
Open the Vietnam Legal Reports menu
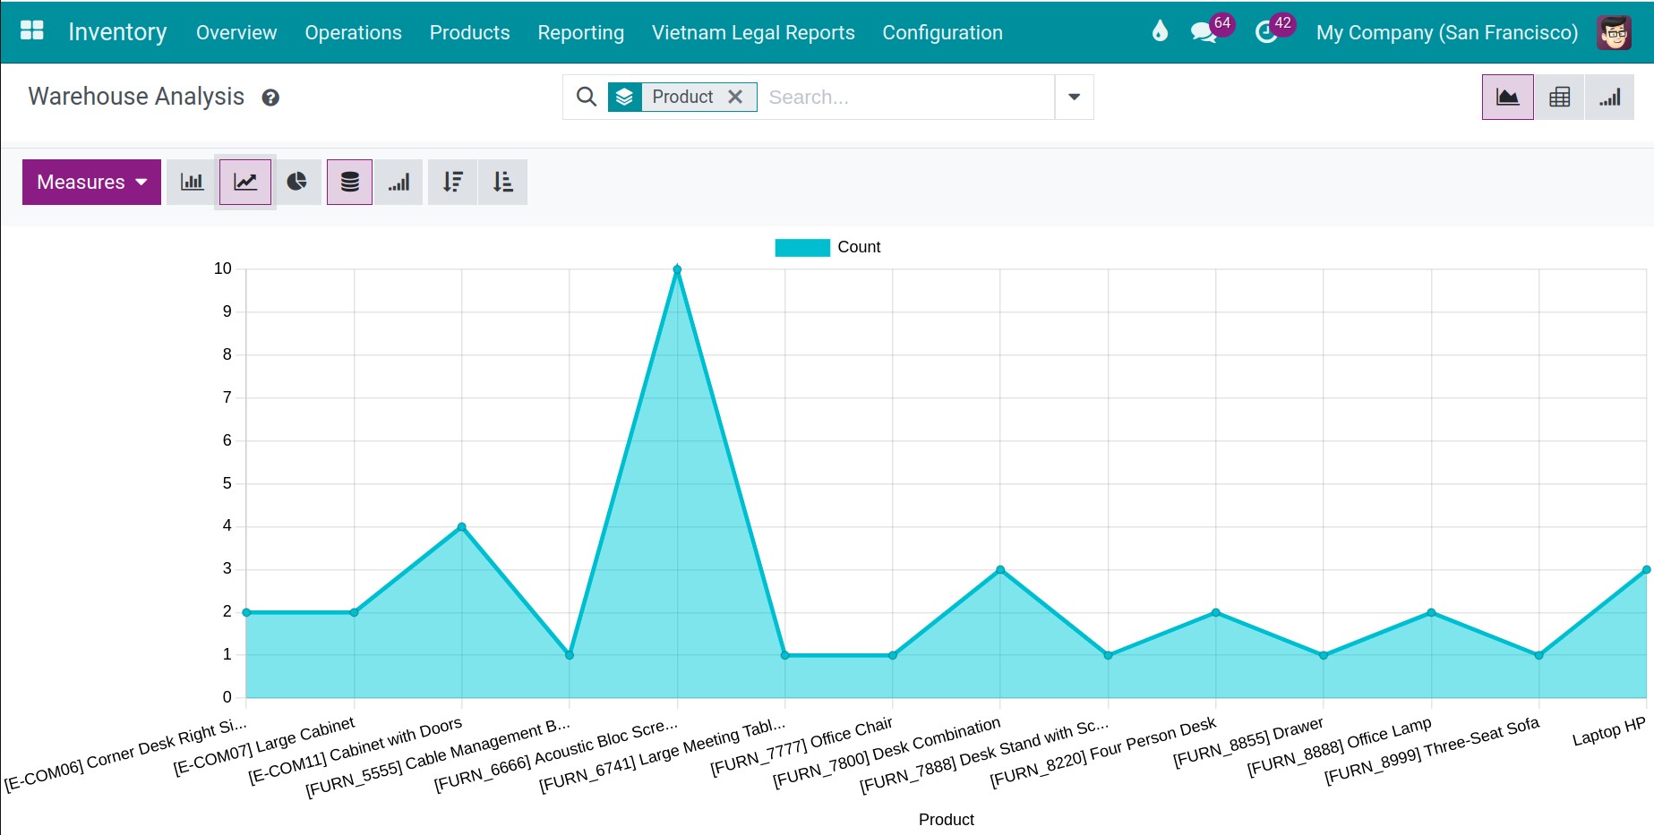coord(753,32)
